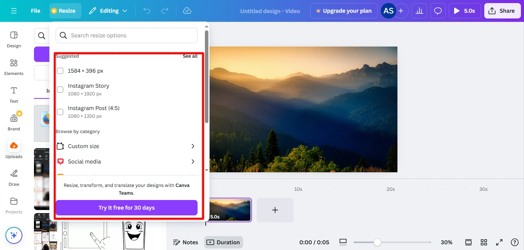Select the 5.0s timeline page thumbnail

[x=229, y=210]
